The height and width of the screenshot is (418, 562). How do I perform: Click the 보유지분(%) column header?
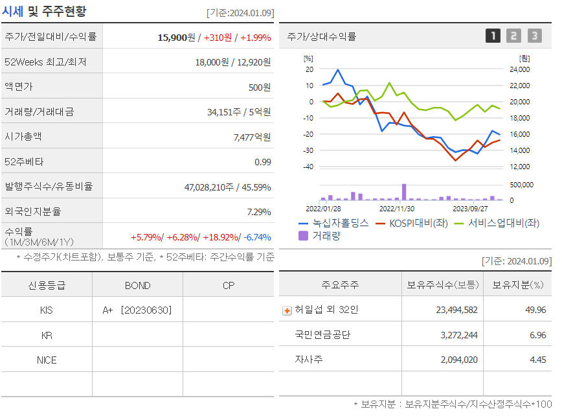pyautogui.click(x=518, y=285)
